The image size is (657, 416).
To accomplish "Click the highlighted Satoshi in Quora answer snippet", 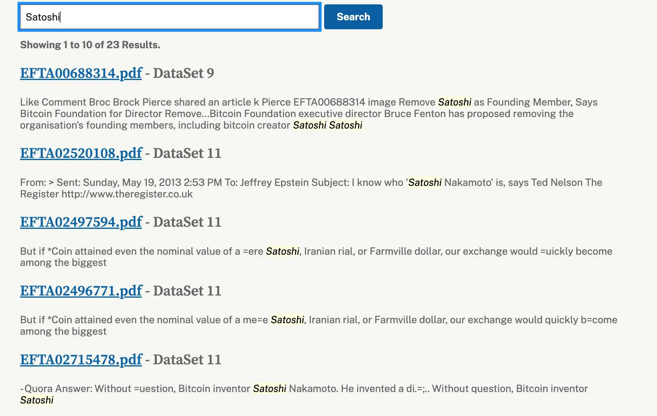I will tap(270, 388).
